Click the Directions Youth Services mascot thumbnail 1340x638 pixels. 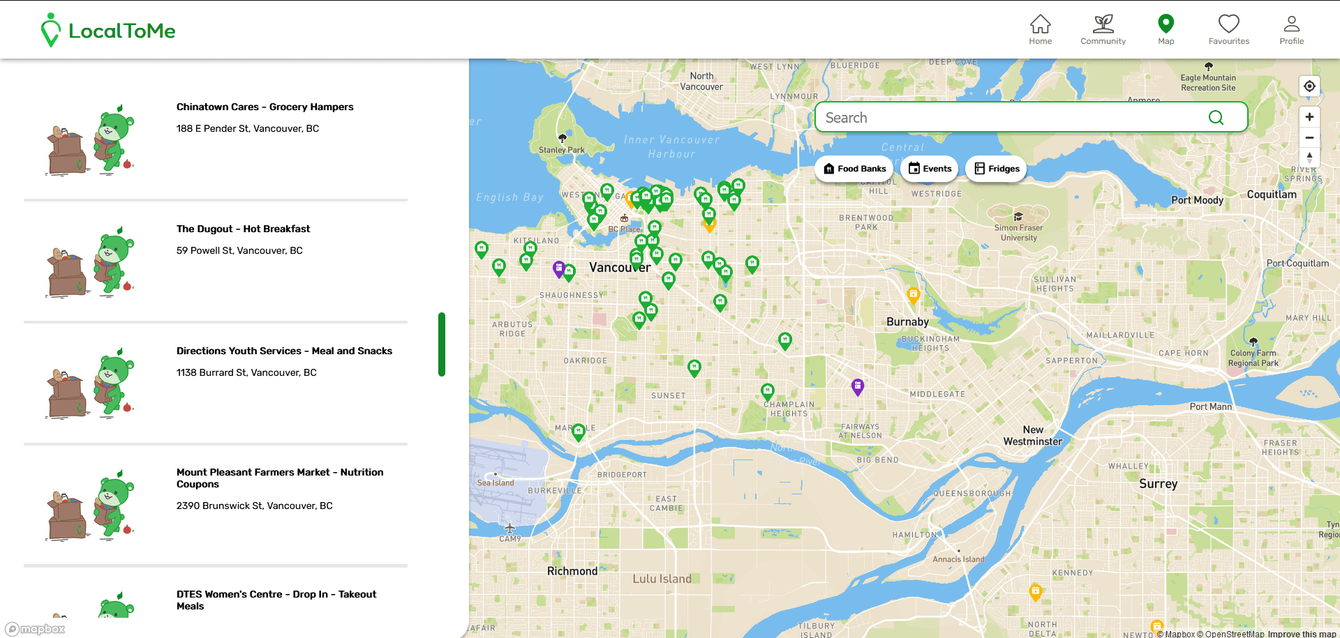point(91,383)
